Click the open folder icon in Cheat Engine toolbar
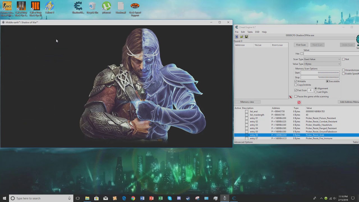Screen dimensions: 359x202 click(x=241, y=37)
